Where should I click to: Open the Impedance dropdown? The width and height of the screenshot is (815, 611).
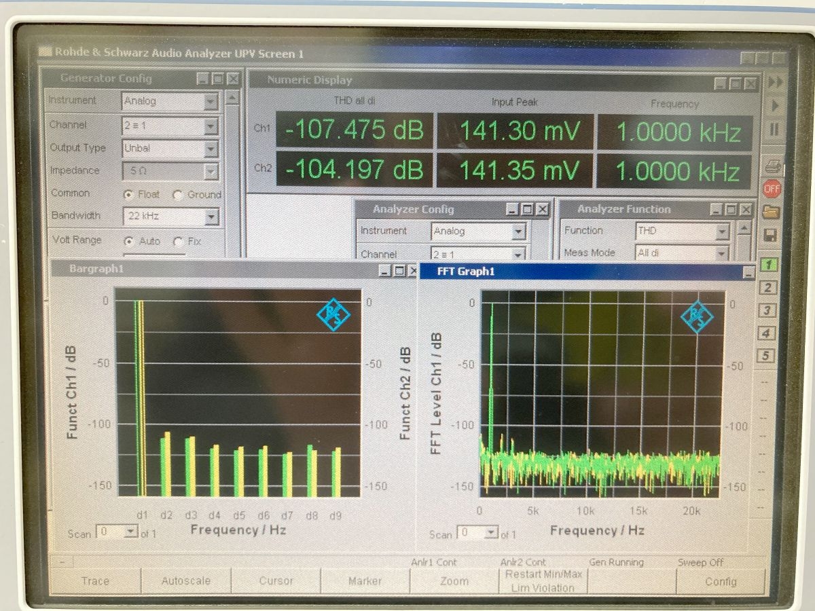211,171
